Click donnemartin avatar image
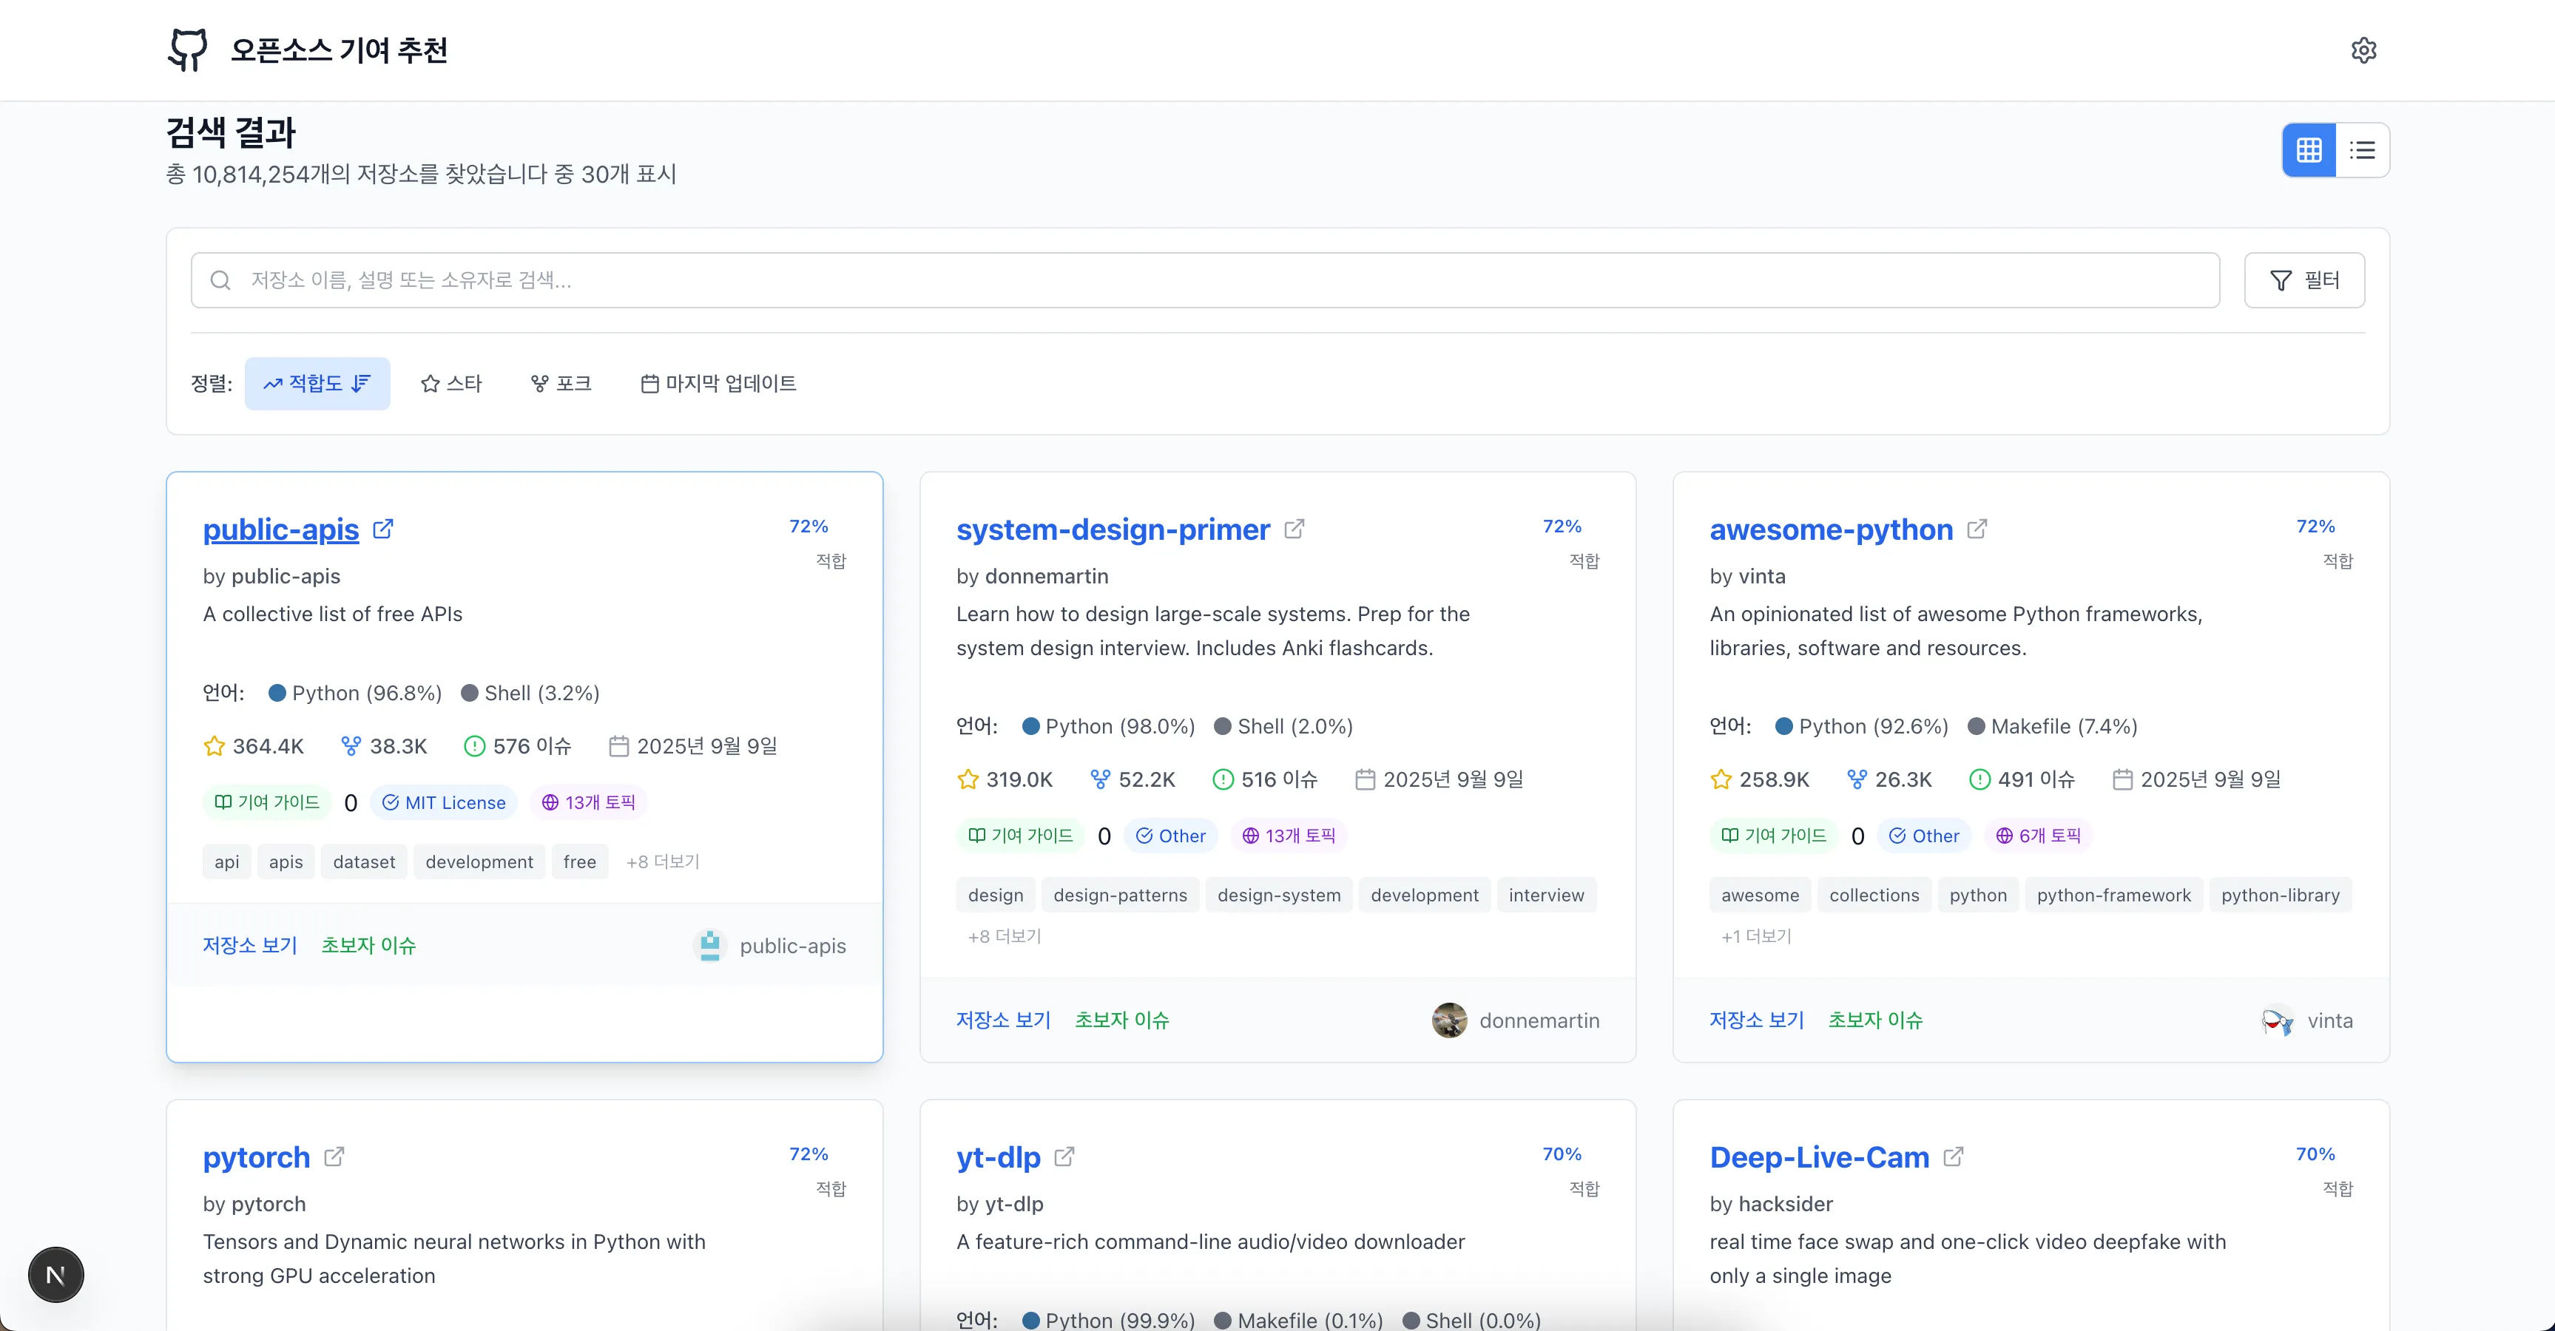This screenshot has width=2555, height=1331. point(1450,1020)
